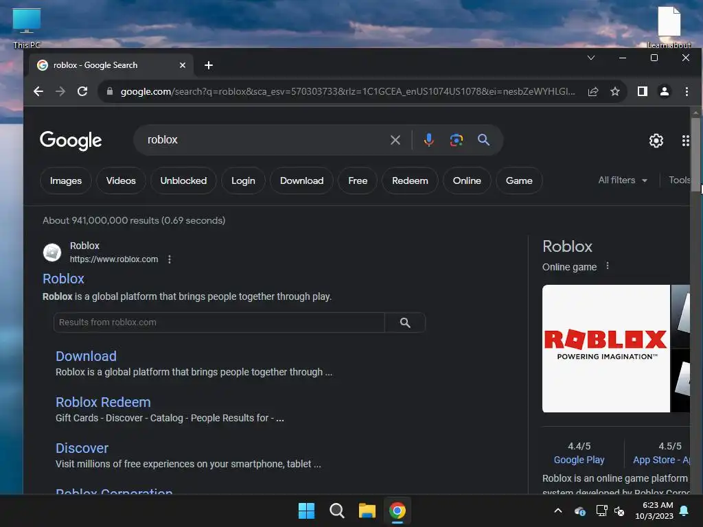Open the tab search chevron
This screenshot has width=703, height=527.
(x=591, y=58)
